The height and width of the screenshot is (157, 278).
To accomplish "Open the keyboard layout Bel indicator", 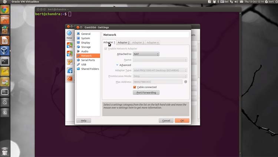I will pyautogui.click(x=224, y=2).
